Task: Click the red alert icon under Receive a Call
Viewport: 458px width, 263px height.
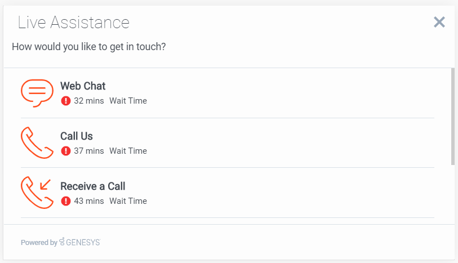Action: point(66,201)
